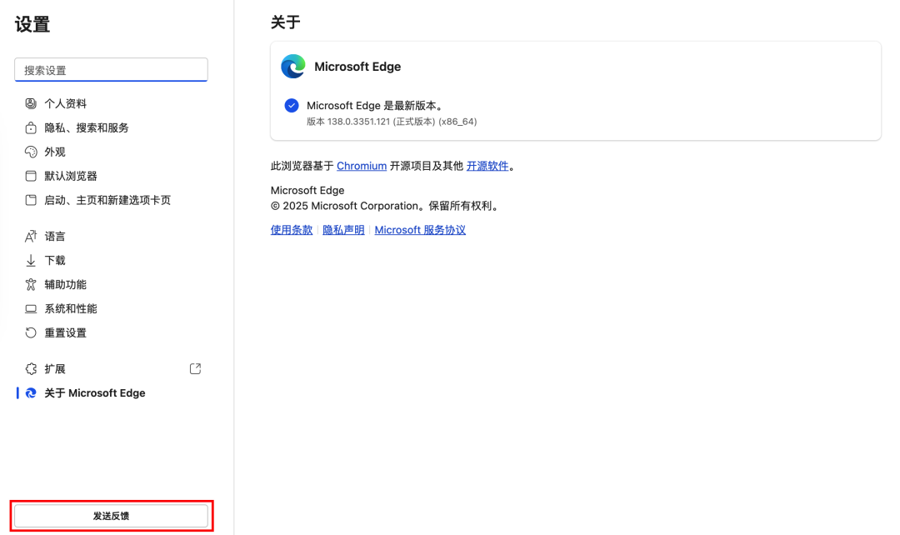Click the 2025 Microsoft Corporation copyright text
Image resolution: width=900 pixels, height=535 pixels.
(384, 206)
